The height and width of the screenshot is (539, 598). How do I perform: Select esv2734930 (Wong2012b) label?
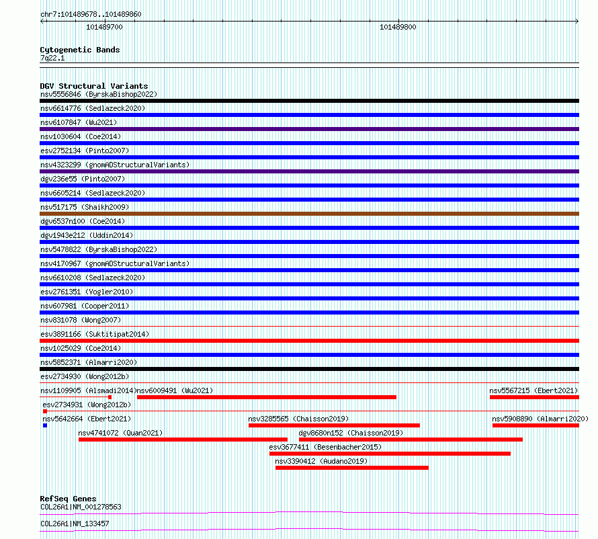(x=85, y=376)
